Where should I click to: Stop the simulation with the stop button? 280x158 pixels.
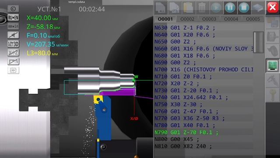coord(244,8)
